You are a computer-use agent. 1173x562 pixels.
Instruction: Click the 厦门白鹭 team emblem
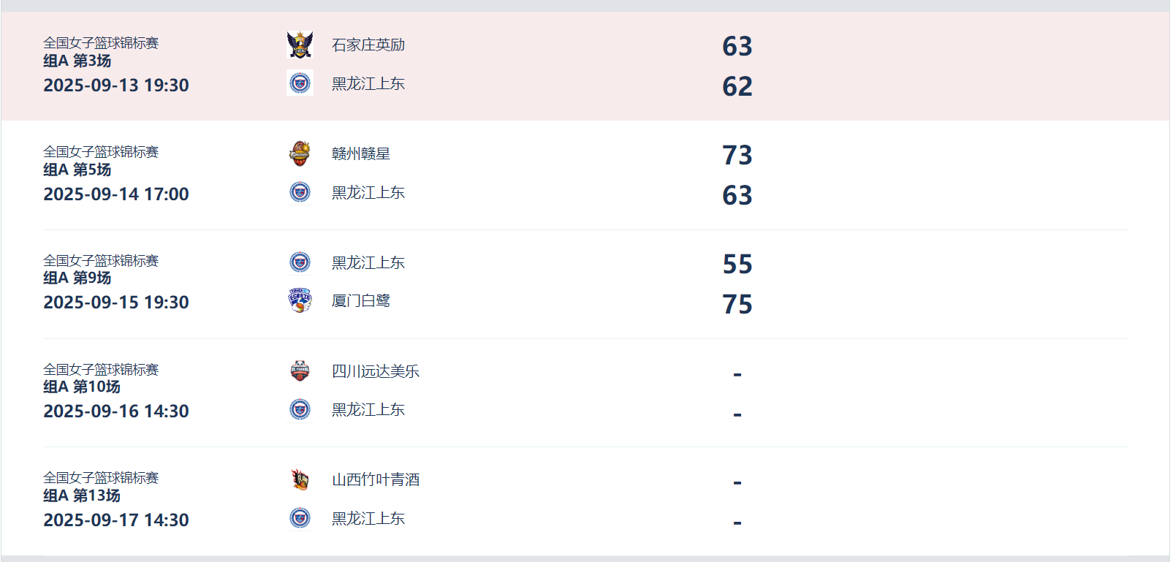300,300
